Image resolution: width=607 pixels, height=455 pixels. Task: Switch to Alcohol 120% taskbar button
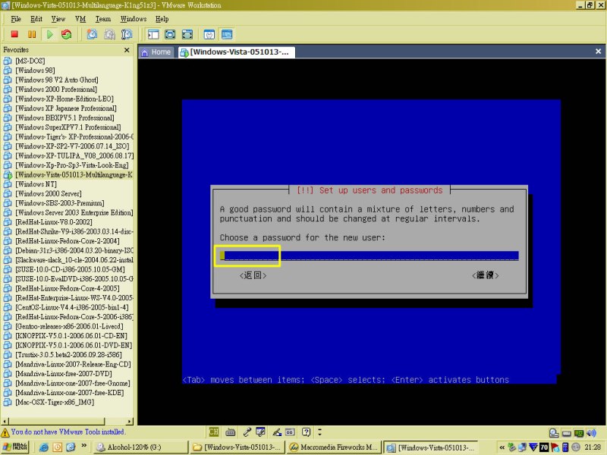click(x=141, y=447)
